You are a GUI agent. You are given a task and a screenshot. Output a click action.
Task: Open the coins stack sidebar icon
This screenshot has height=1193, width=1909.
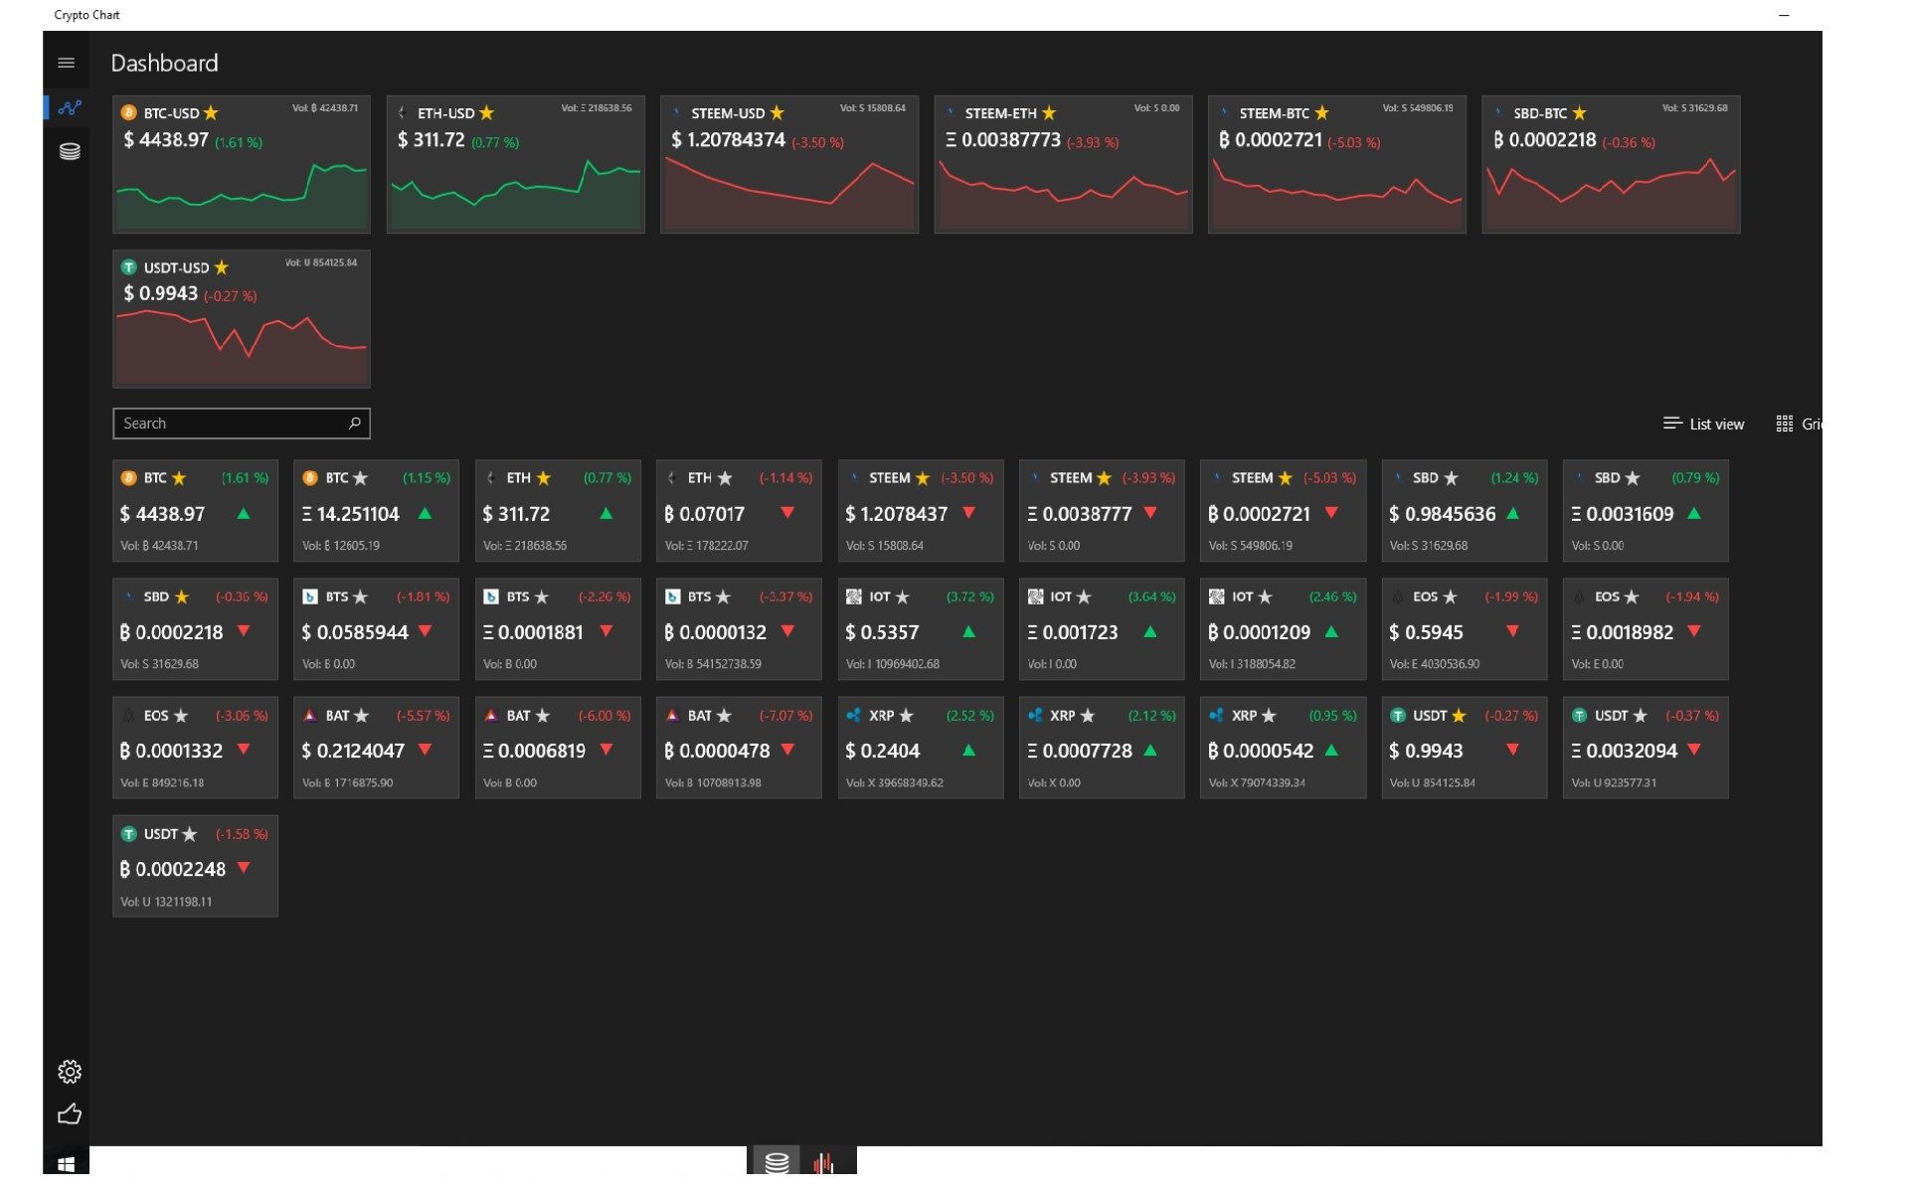[70, 151]
